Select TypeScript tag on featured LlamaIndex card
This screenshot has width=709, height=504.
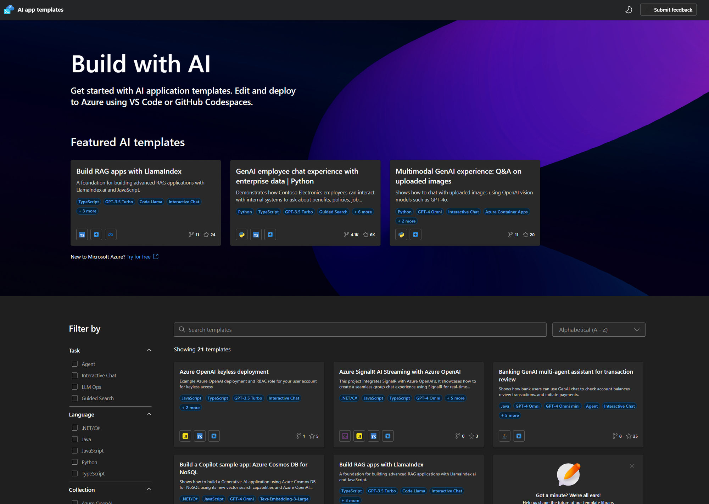89,202
